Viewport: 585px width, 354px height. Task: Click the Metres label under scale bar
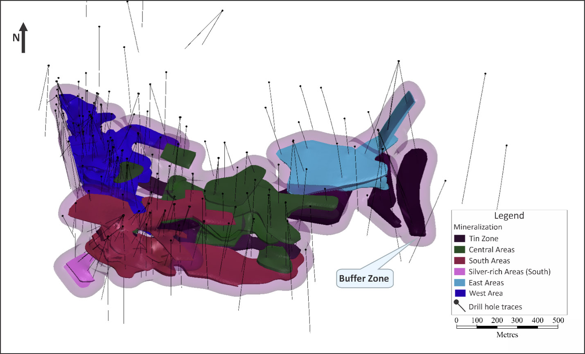[x=507, y=335]
